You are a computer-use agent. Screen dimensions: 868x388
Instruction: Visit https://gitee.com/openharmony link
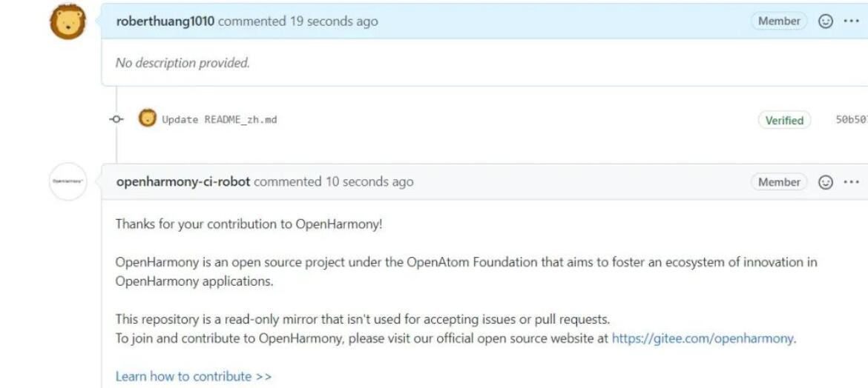point(703,338)
